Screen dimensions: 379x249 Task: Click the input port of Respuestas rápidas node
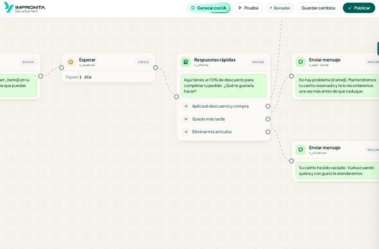pos(177,97)
